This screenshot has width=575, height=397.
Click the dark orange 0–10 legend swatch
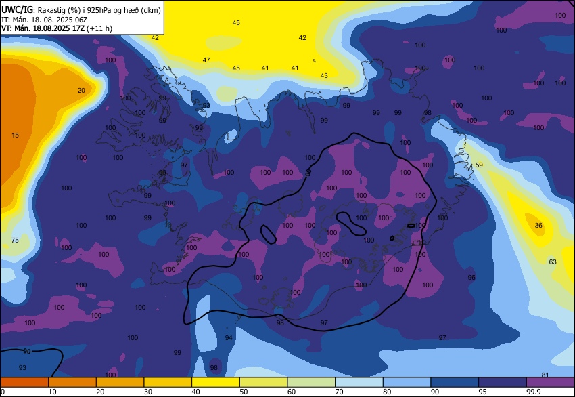[x=24, y=382]
